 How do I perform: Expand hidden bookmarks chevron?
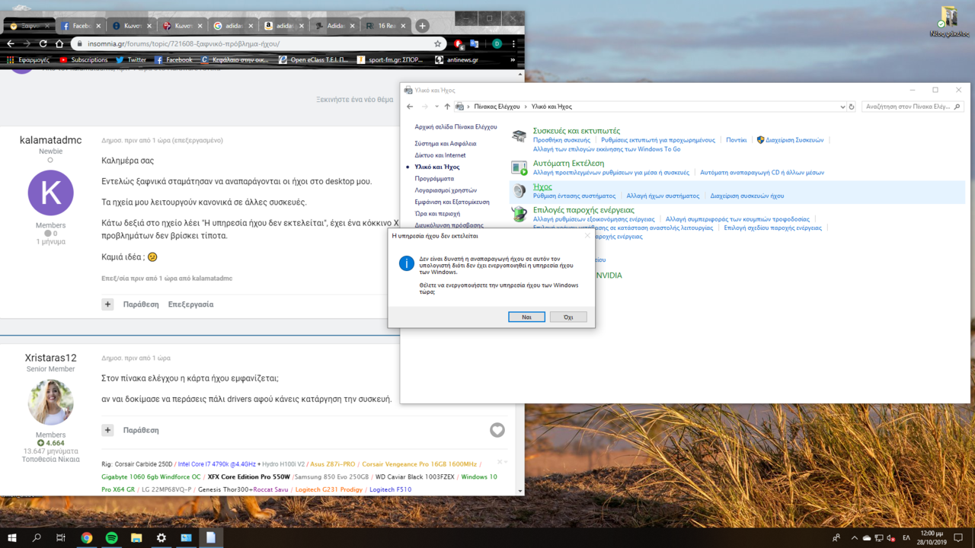click(513, 59)
